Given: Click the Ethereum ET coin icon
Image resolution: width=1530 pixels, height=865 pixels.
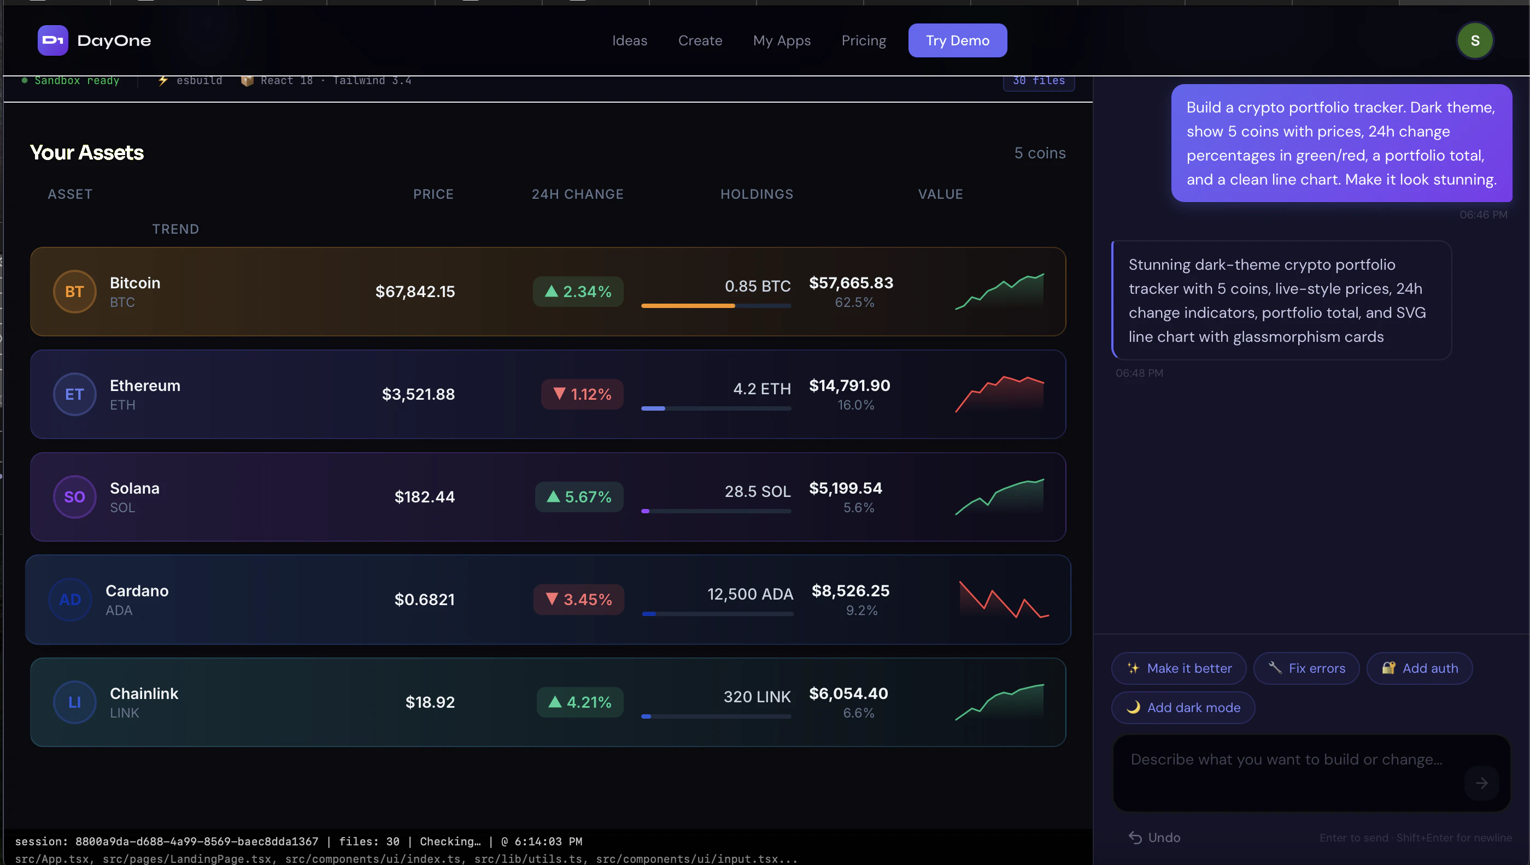Looking at the screenshot, I should pos(74,394).
